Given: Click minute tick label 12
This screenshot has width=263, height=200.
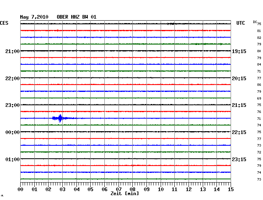Looking at the screenshot, I should pyautogui.click(x=189, y=189).
